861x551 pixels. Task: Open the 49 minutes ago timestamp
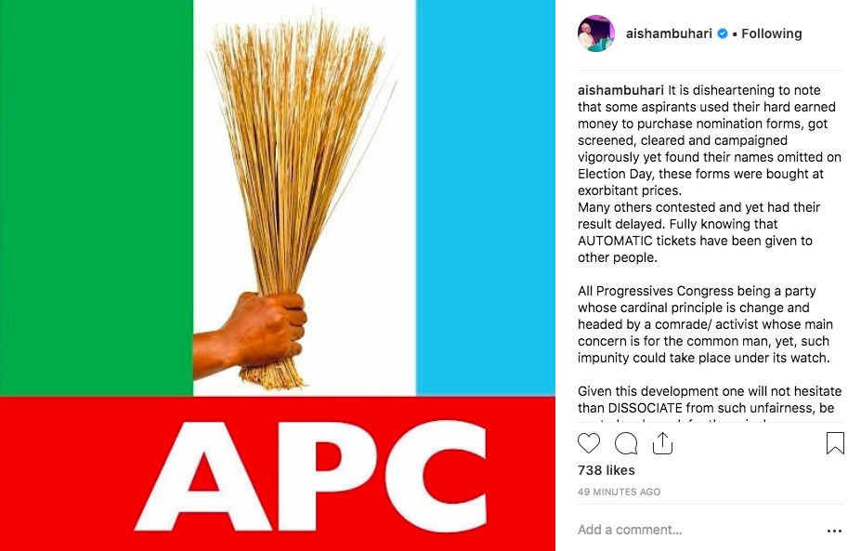coord(619,492)
